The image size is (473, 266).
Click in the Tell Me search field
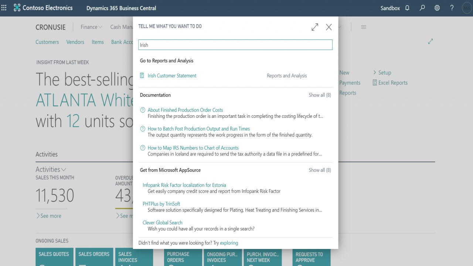click(x=235, y=45)
